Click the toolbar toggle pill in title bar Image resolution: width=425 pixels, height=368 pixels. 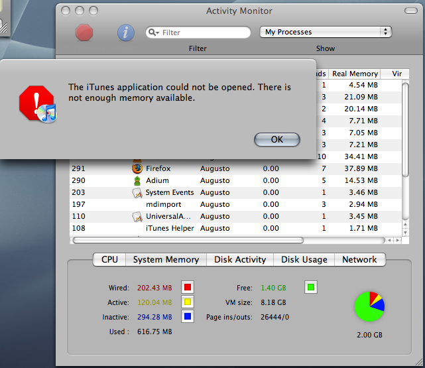coord(411,11)
